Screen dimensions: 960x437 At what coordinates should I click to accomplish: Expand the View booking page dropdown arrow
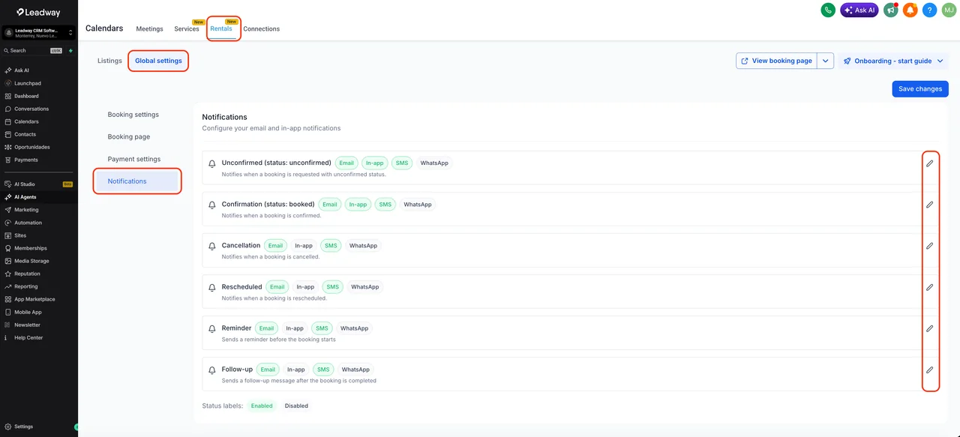(x=825, y=61)
